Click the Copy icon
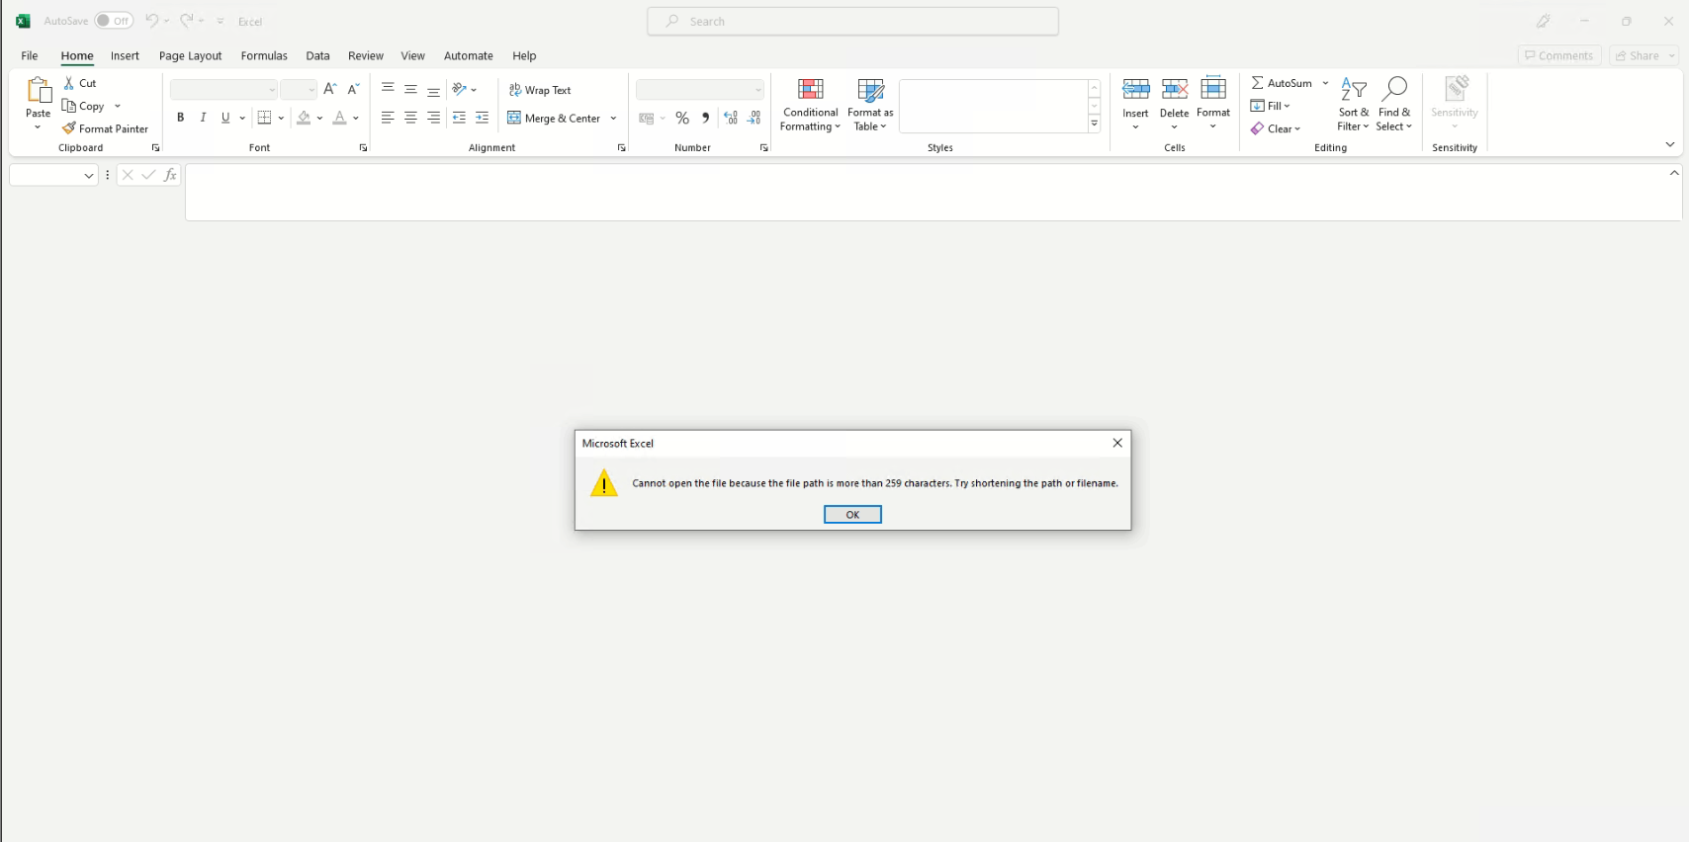Screen dimensions: 1689x842 [x=69, y=106]
